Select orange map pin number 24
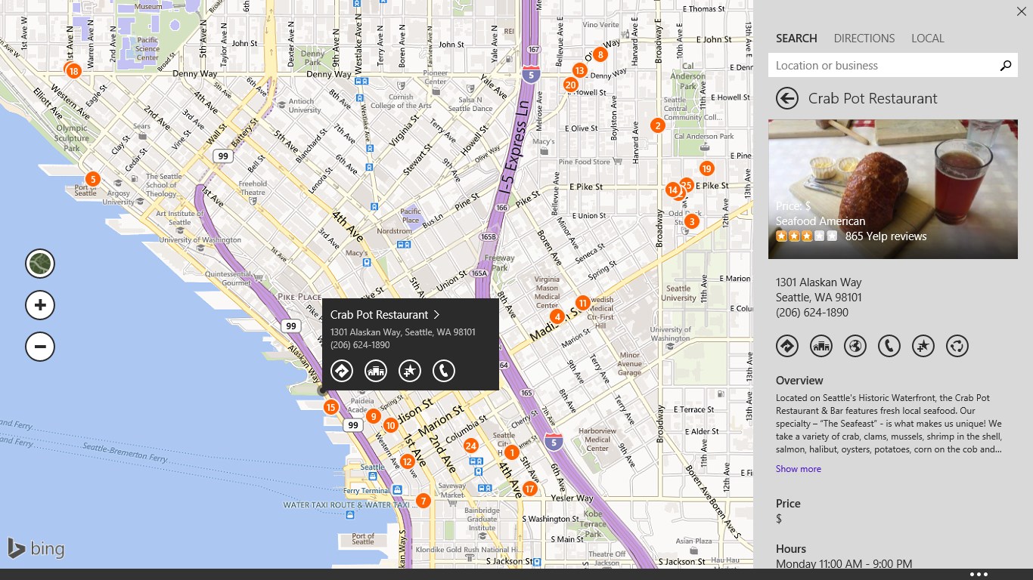 point(471,446)
